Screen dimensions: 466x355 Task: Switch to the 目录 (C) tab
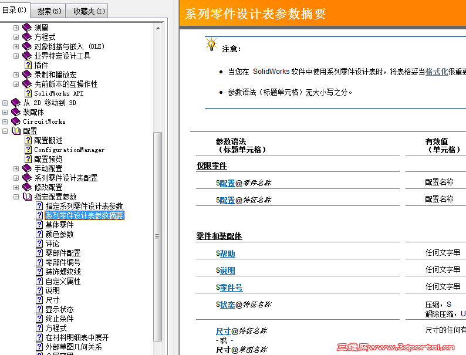tap(14, 11)
